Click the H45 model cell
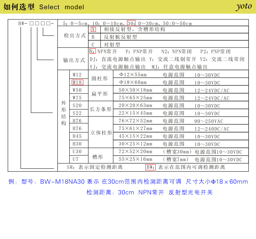This screenshot has height=239, width=256. tap(77, 136)
